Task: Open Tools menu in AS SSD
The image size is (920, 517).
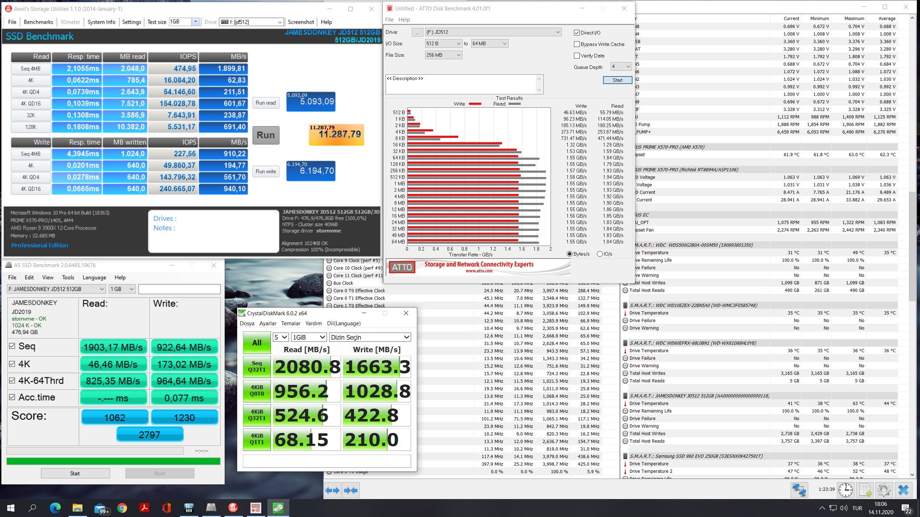Action: click(68, 278)
